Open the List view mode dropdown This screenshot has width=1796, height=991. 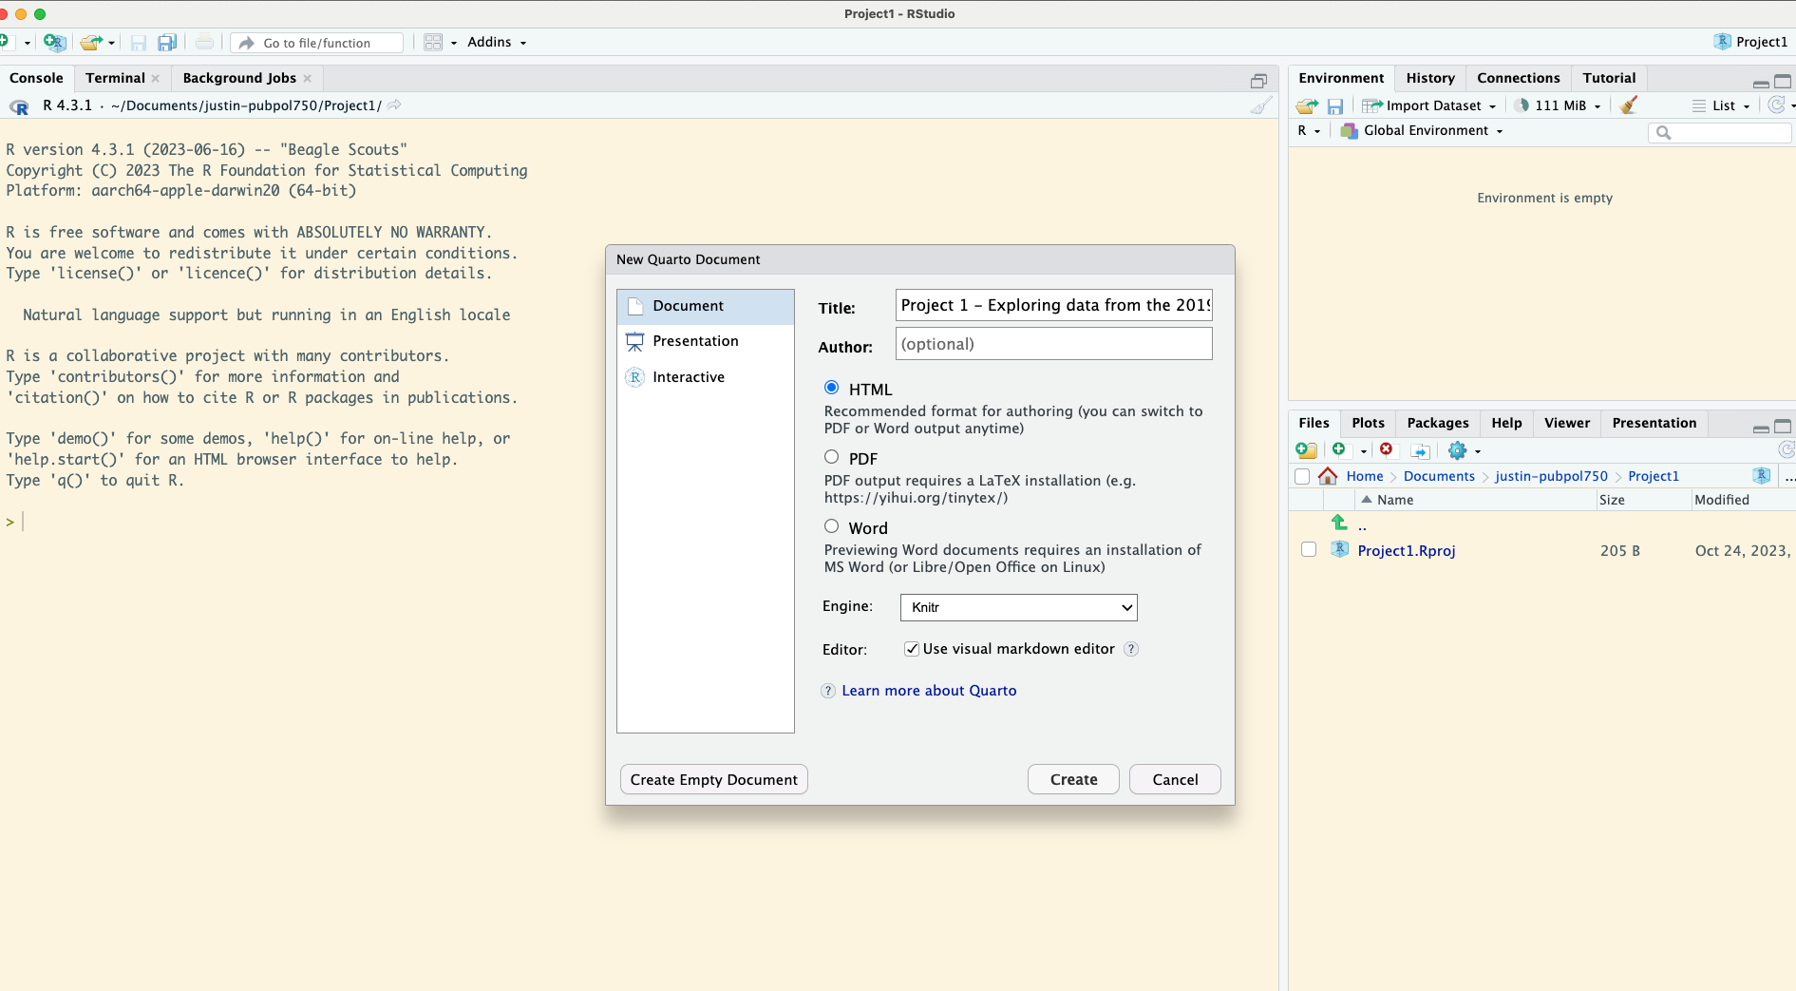pyautogui.click(x=1721, y=105)
